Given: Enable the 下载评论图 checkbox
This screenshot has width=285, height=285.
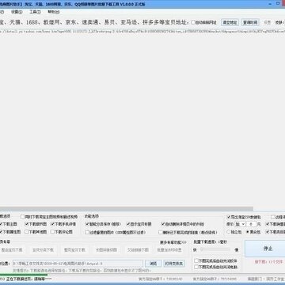Looking at the screenshot, I should click(x=62, y=232).
